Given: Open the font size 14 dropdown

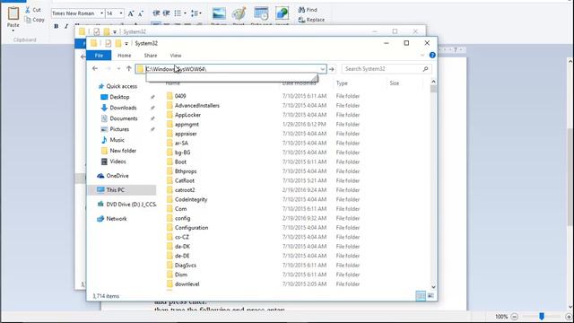Looking at the screenshot, I should point(121,13).
